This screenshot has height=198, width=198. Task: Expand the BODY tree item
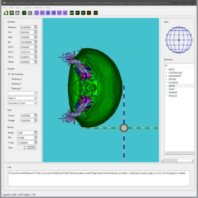click(x=166, y=70)
